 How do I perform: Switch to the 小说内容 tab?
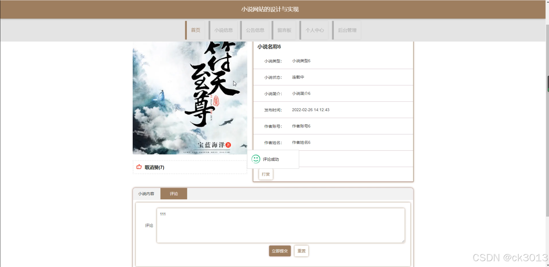[x=146, y=194]
